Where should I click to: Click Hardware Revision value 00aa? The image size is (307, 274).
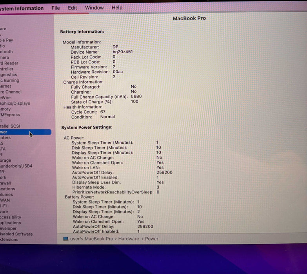coord(118,72)
